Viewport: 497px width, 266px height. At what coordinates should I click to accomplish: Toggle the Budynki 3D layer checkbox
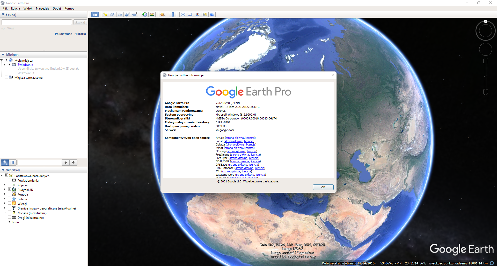(9, 189)
